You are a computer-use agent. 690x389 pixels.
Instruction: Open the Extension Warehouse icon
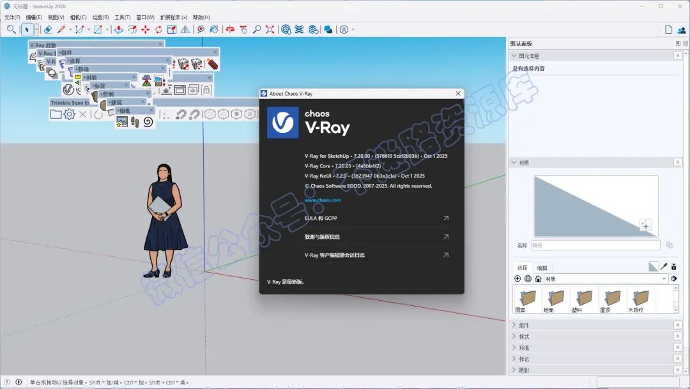pyautogui.click(x=299, y=29)
